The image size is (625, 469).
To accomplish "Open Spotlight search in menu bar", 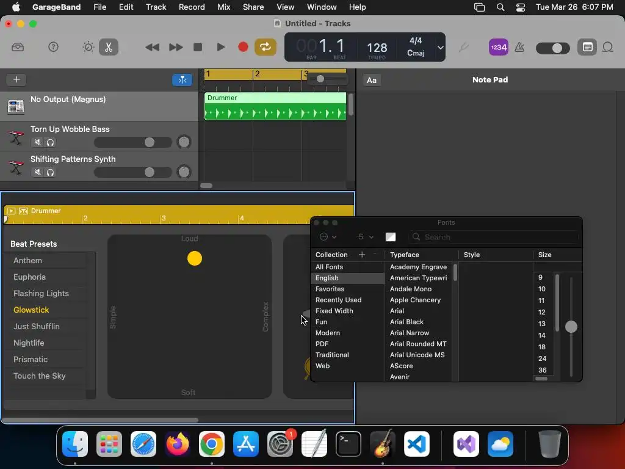I will pyautogui.click(x=500, y=7).
